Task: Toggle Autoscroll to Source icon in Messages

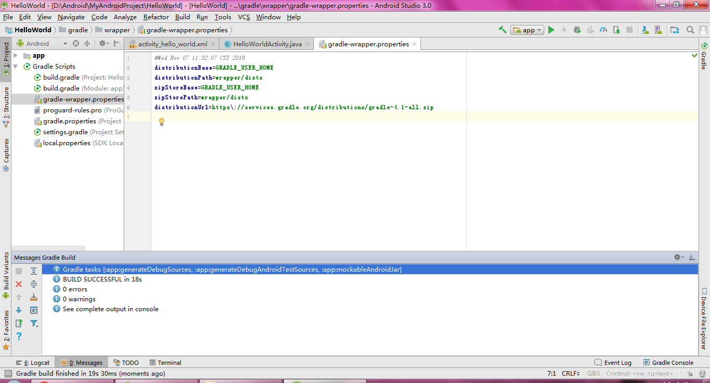Action: pyautogui.click(x=34, y=297)
